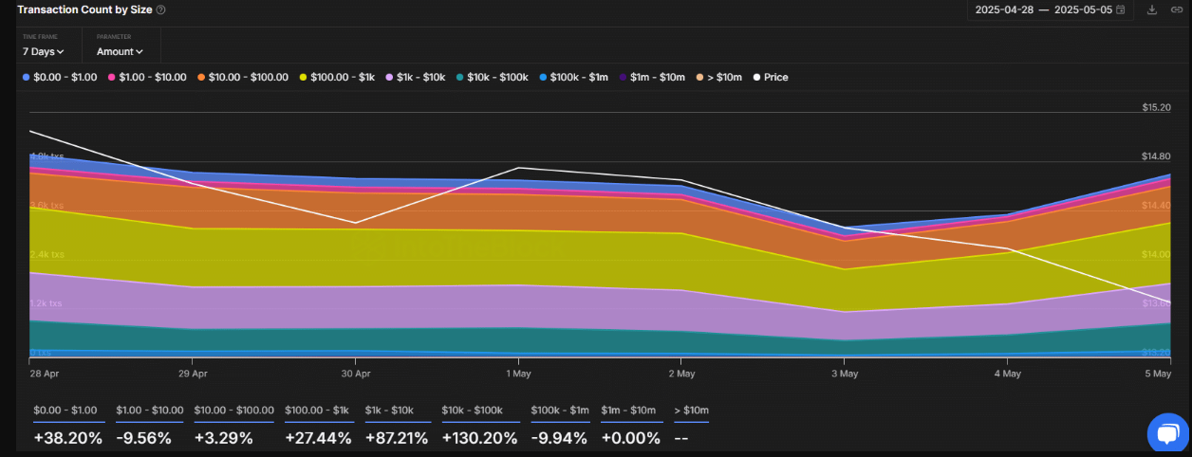Hide the Price line in legend
Viewport: 1192px width, 457px height.
pyautogui.click(x=770, y=78)
